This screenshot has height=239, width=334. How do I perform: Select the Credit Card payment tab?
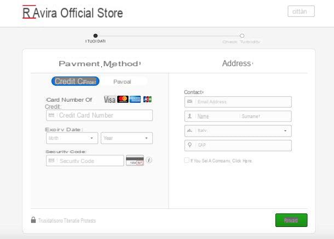pyautogui.click(x=76, y=81)
